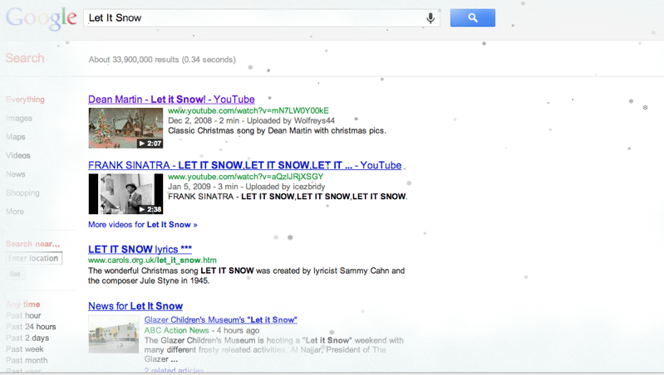
Task: Click the youtube.com/watch?v=aQzIJRjXSGY URL text
Action: [x=246, y=177]
